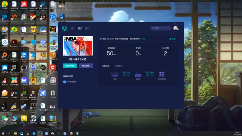Screen dimensions: 242x136
Task: Open BitComet desktop shortcut
Action: pyautogui.click(x=5, y=94)
